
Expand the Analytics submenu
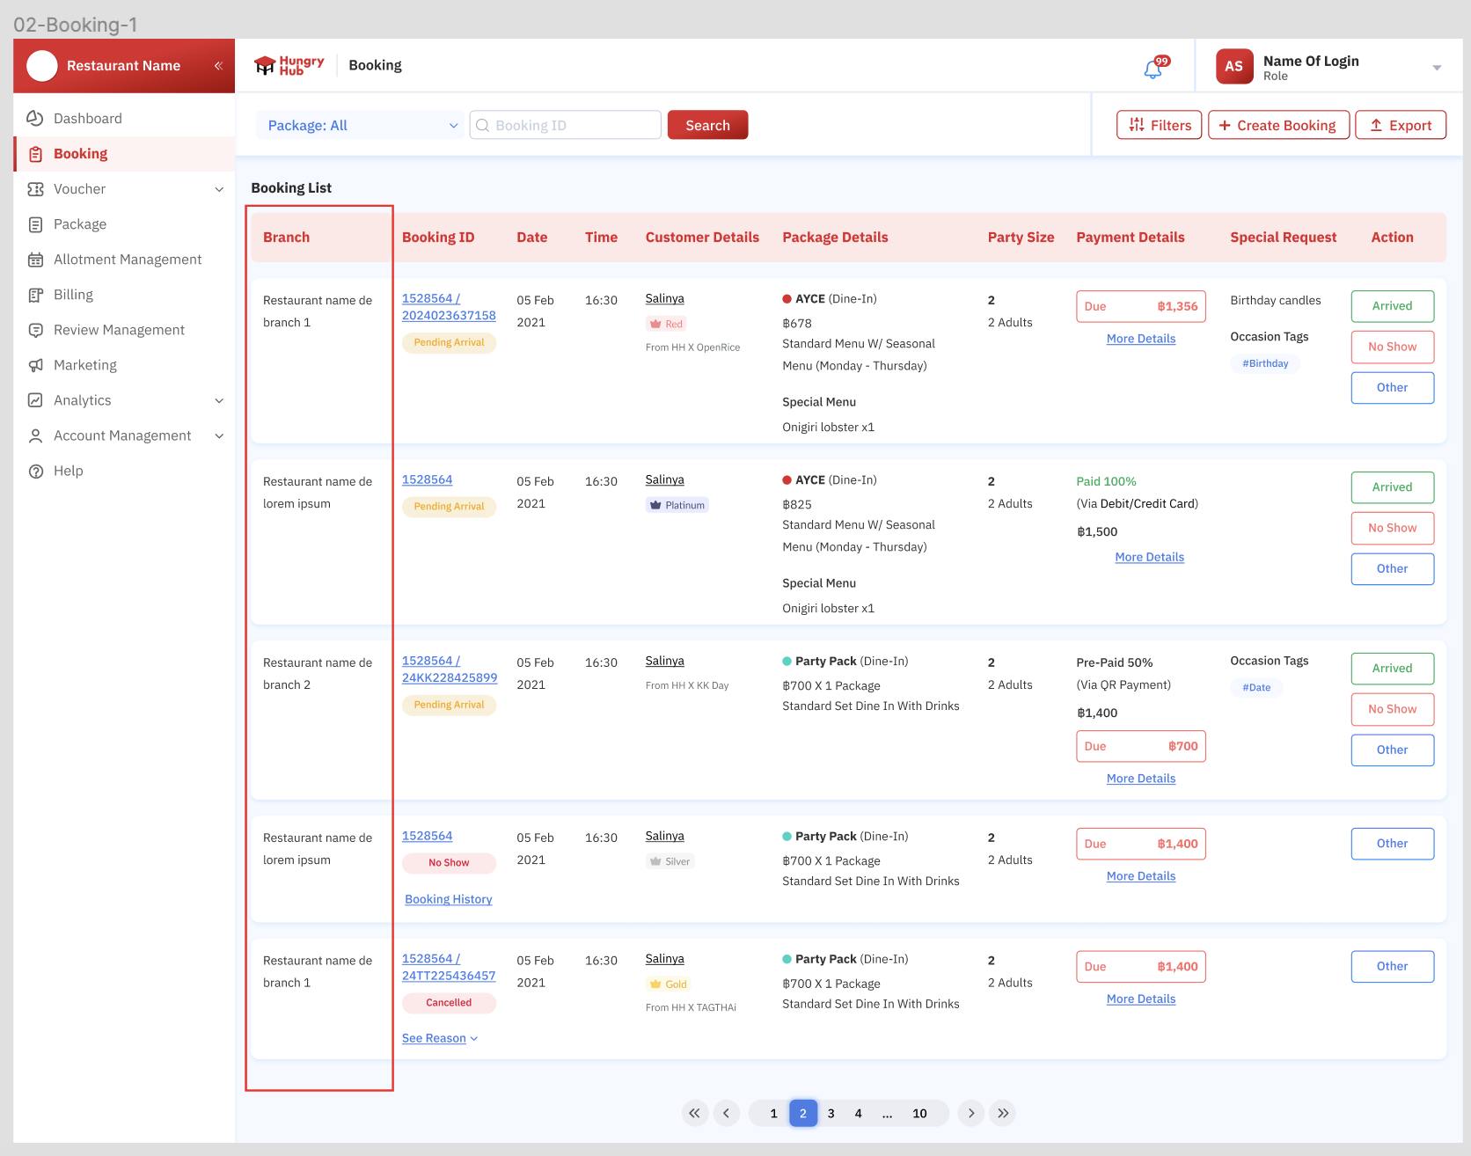tap(219, 400)
